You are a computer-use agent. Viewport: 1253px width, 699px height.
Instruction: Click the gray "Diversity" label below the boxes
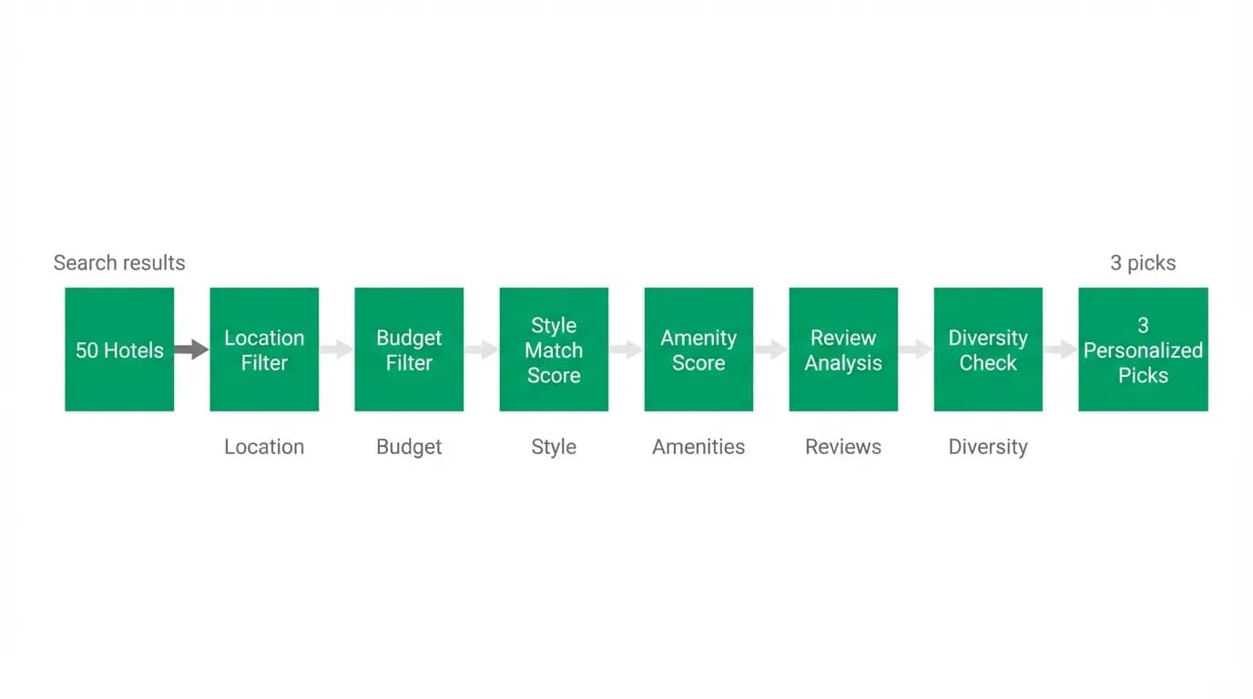point(988,447)
